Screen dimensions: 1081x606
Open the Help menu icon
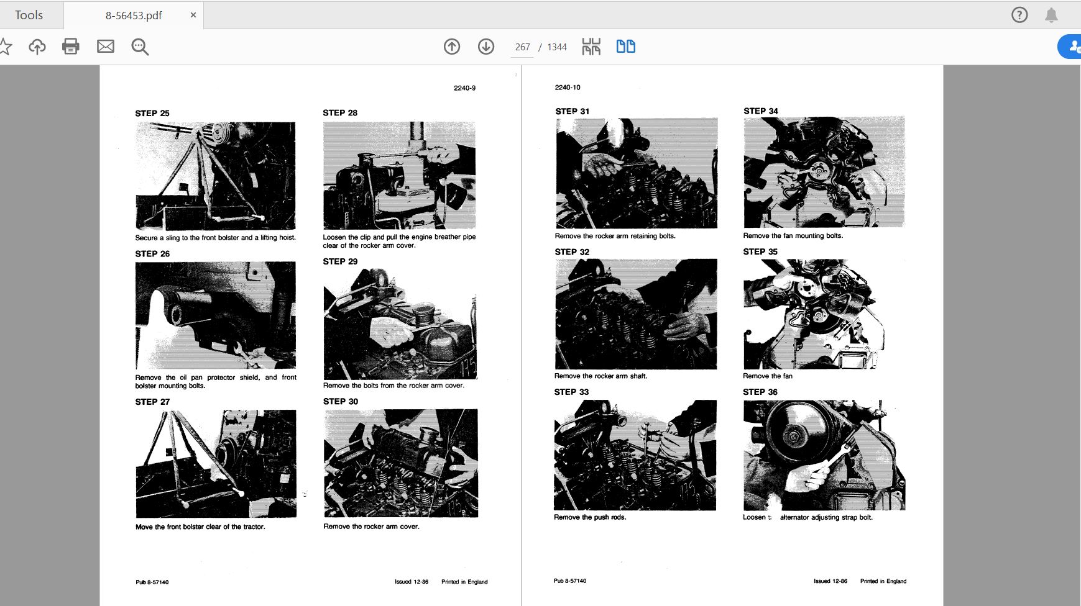pyautogui.click(x=1019, y=15)
